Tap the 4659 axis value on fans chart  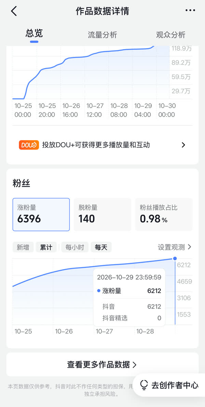[x=184, y=281]
